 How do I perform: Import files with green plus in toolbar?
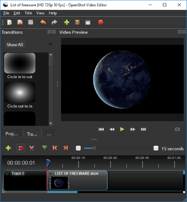pos(67,22)
